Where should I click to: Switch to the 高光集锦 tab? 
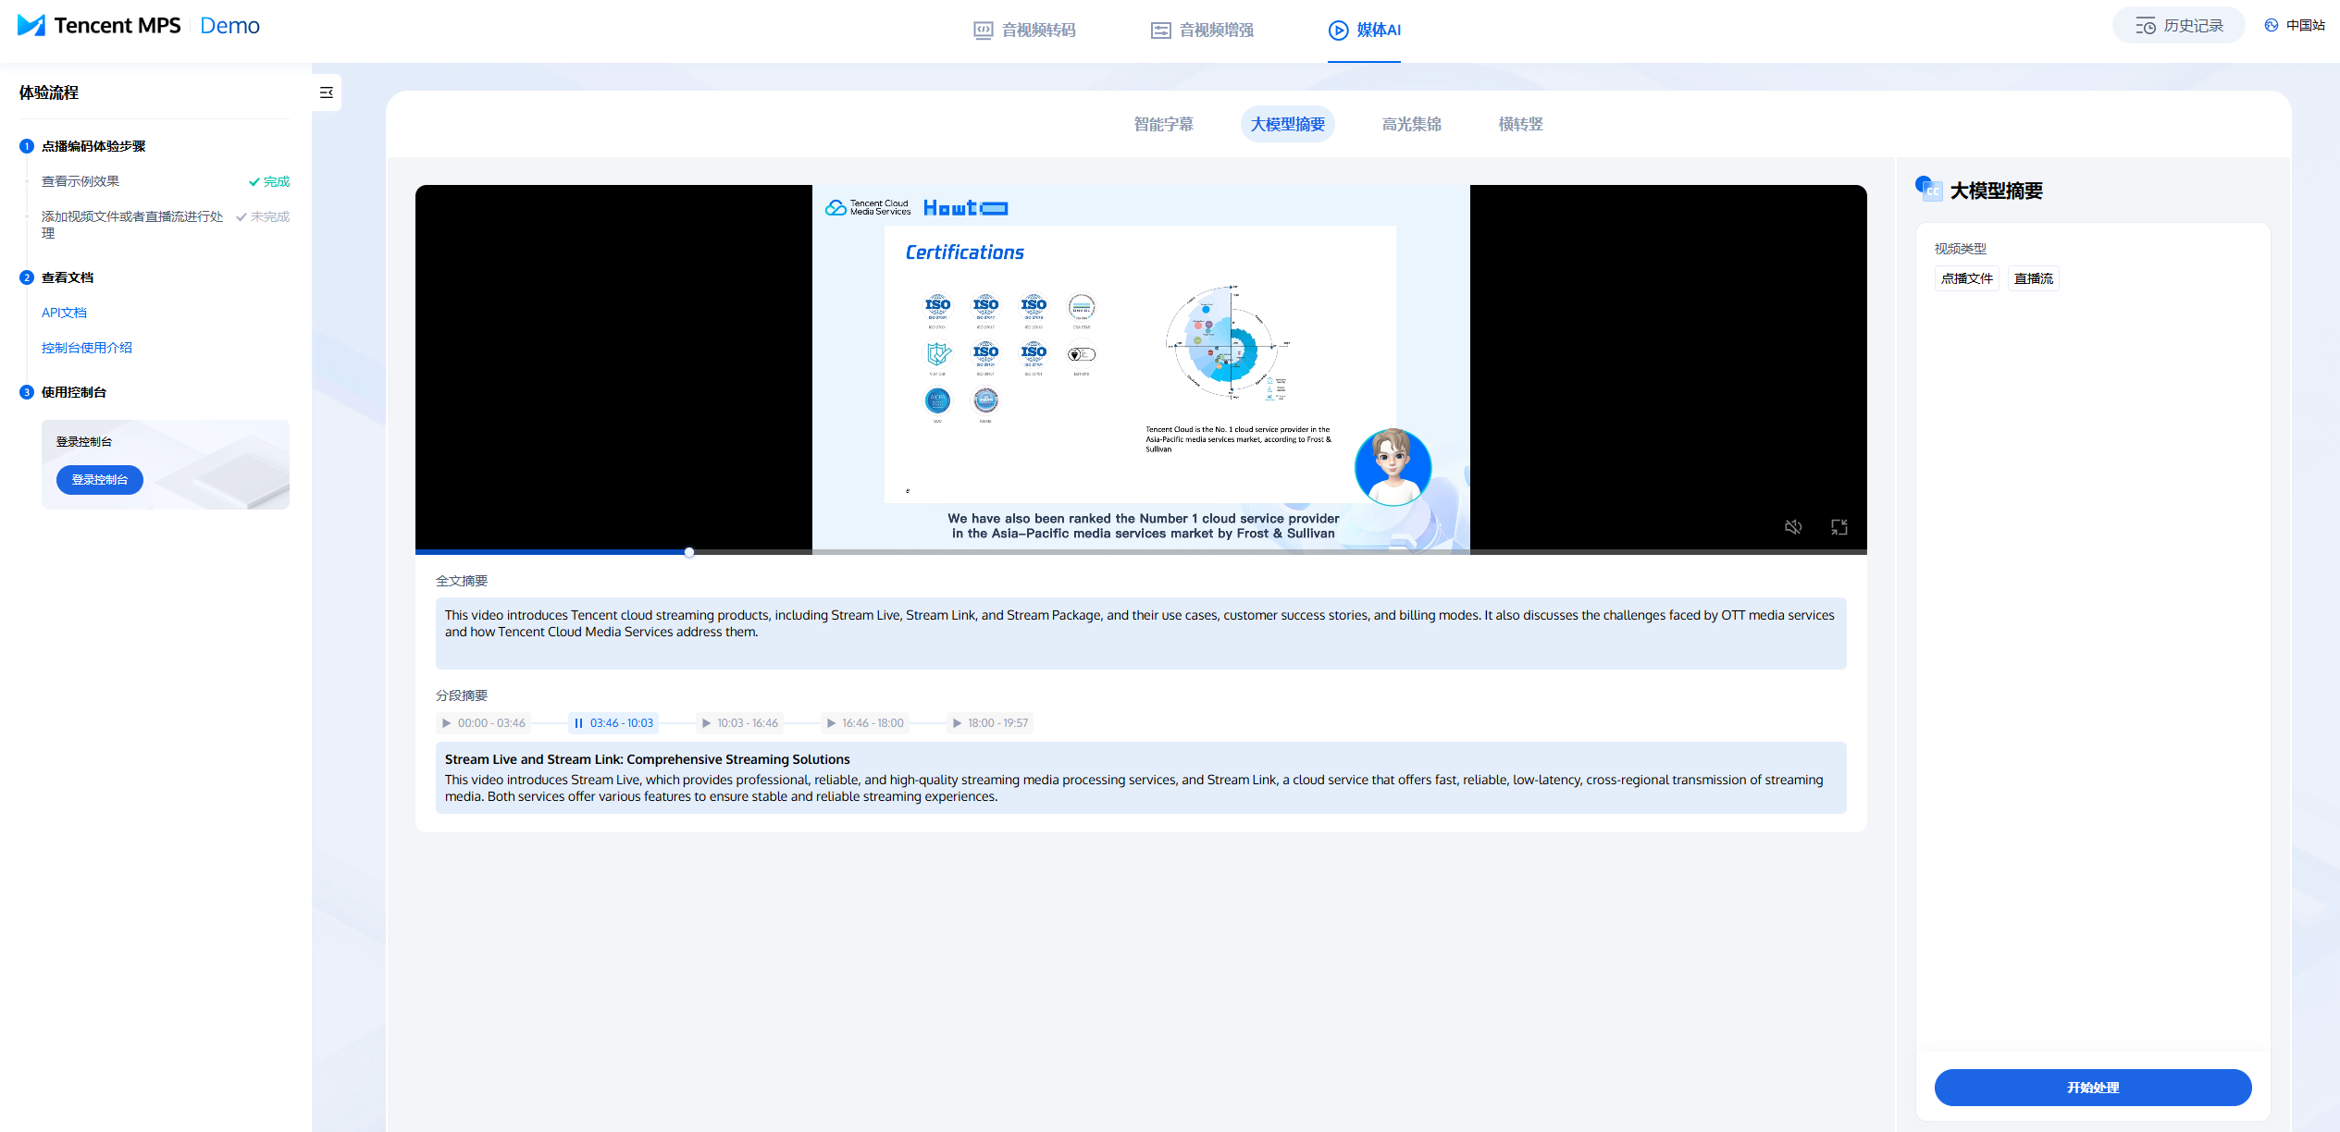coord(1411,124)
